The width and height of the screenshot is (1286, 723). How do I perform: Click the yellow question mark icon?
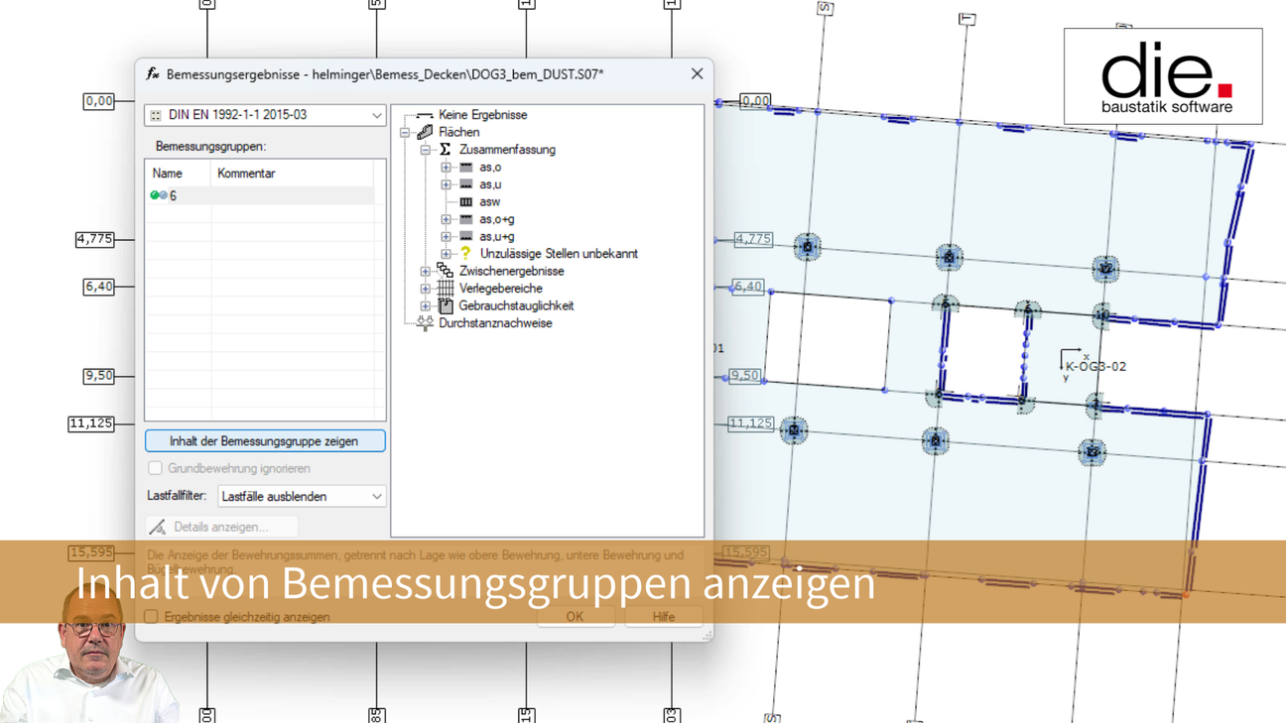coord(465,254)
